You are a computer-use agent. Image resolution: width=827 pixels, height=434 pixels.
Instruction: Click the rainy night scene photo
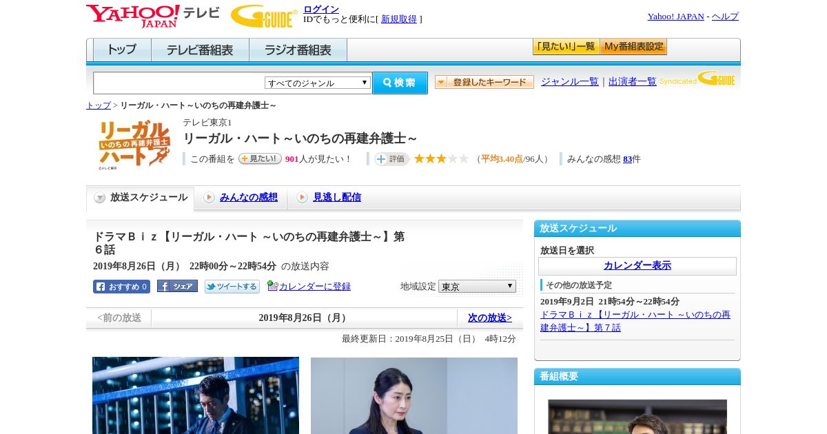coord(196,395)
